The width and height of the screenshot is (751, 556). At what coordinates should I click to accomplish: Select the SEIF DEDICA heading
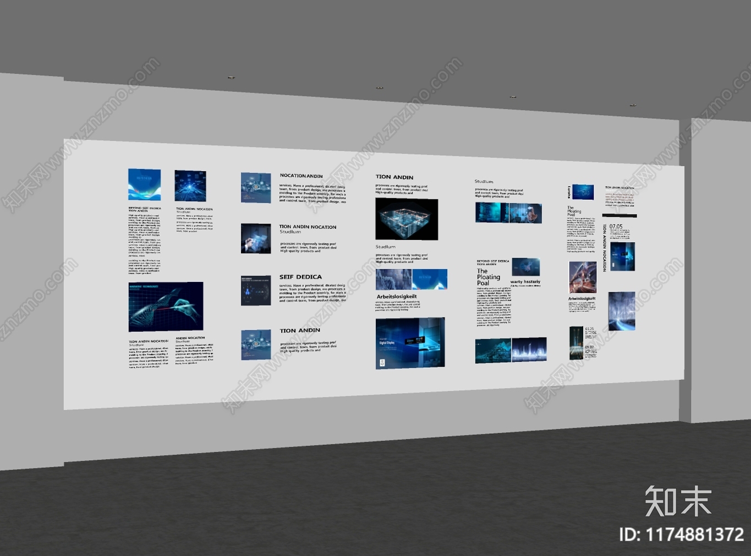[300, 277]
